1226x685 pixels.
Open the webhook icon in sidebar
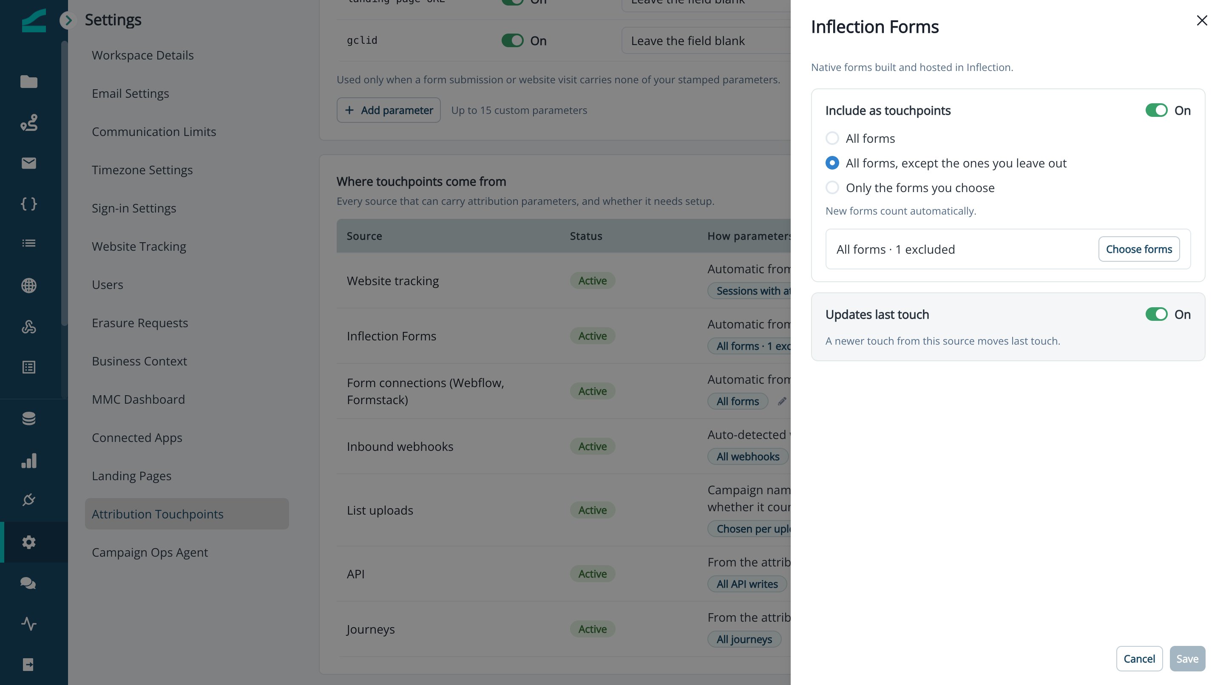point(28,327)
